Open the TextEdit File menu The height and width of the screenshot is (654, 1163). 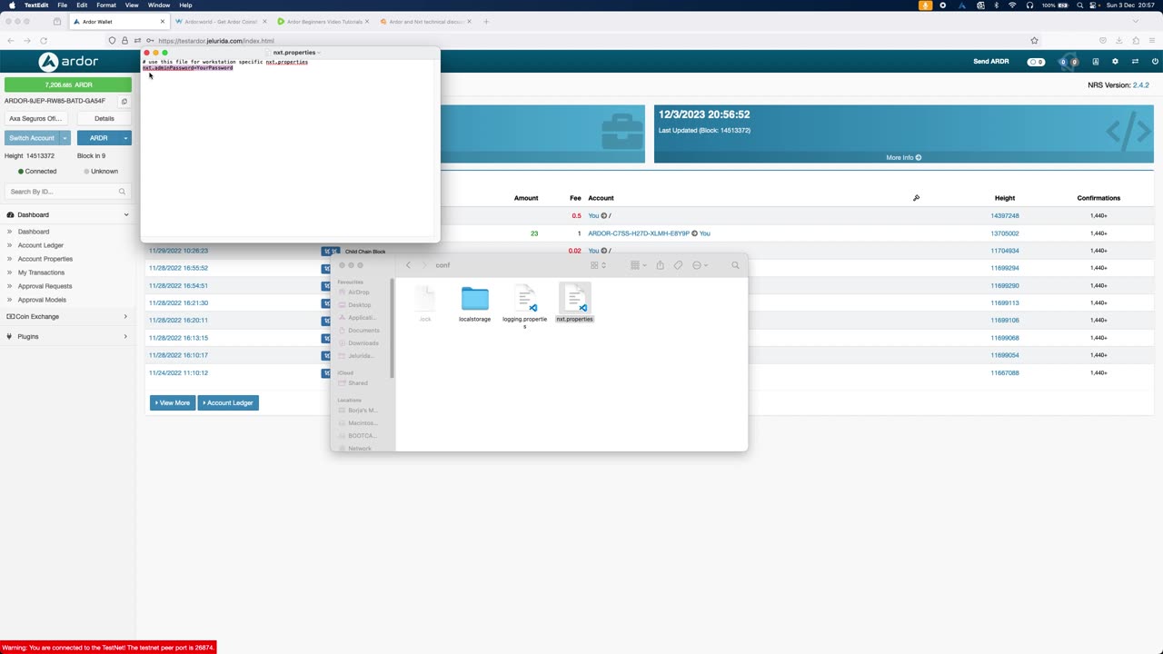click(x=62, y=5)
